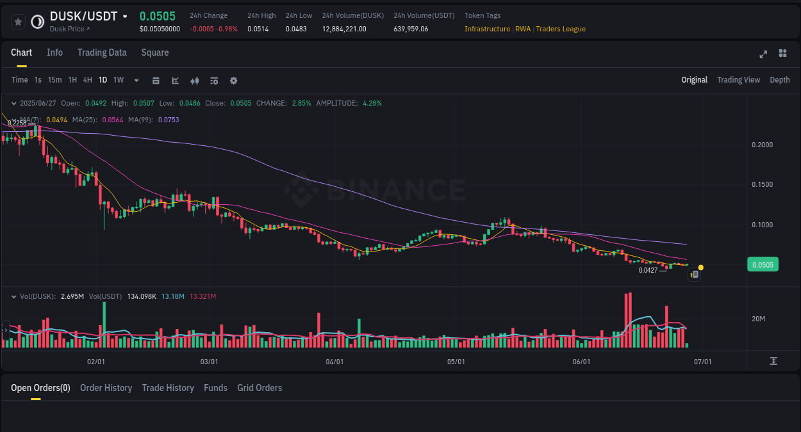
Task: Open the Order History tab
Action: 106,388
